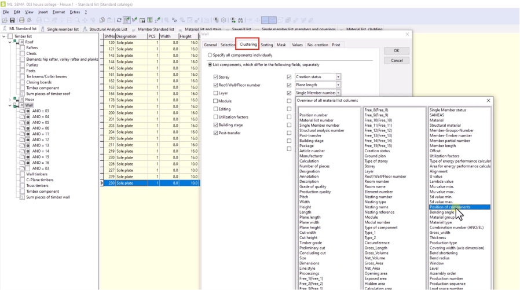Click the gear icon beside ANO = 13
The width and height of the screenshot is (520, 290).
(x=27, y=145)
